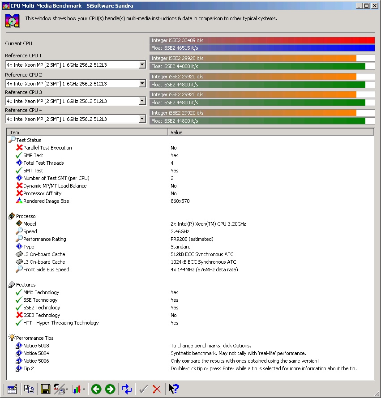Click the value '860x570'
This screenshot has height=398, width=381.
point(180,201)
